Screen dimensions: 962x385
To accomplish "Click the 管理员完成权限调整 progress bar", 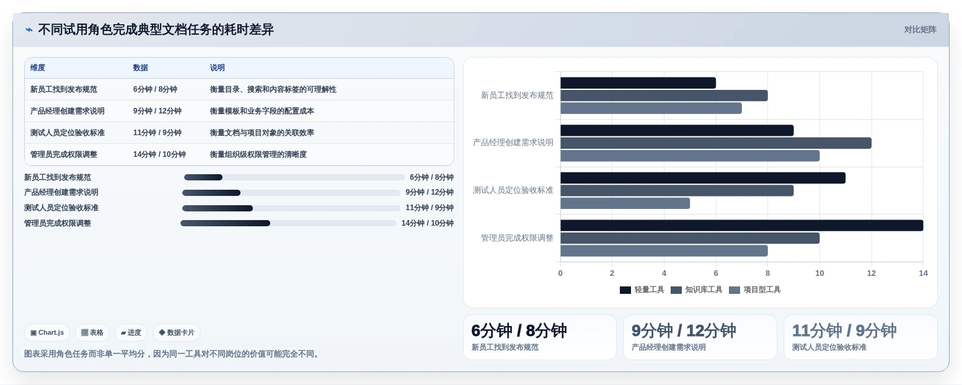I will pyautogui.click(x=288, y=223).
